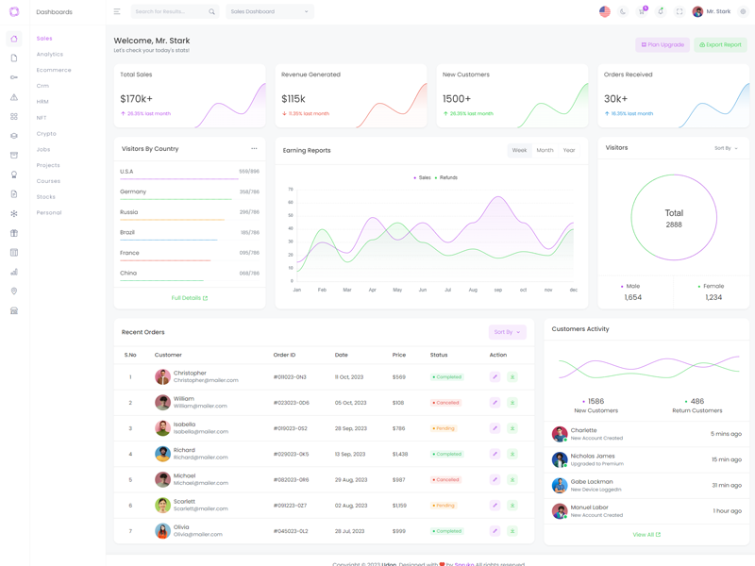Toggle the sidebar with the hamburger icon
The image size is (755, 566).
pyautogui.click(x=117, y=11)
